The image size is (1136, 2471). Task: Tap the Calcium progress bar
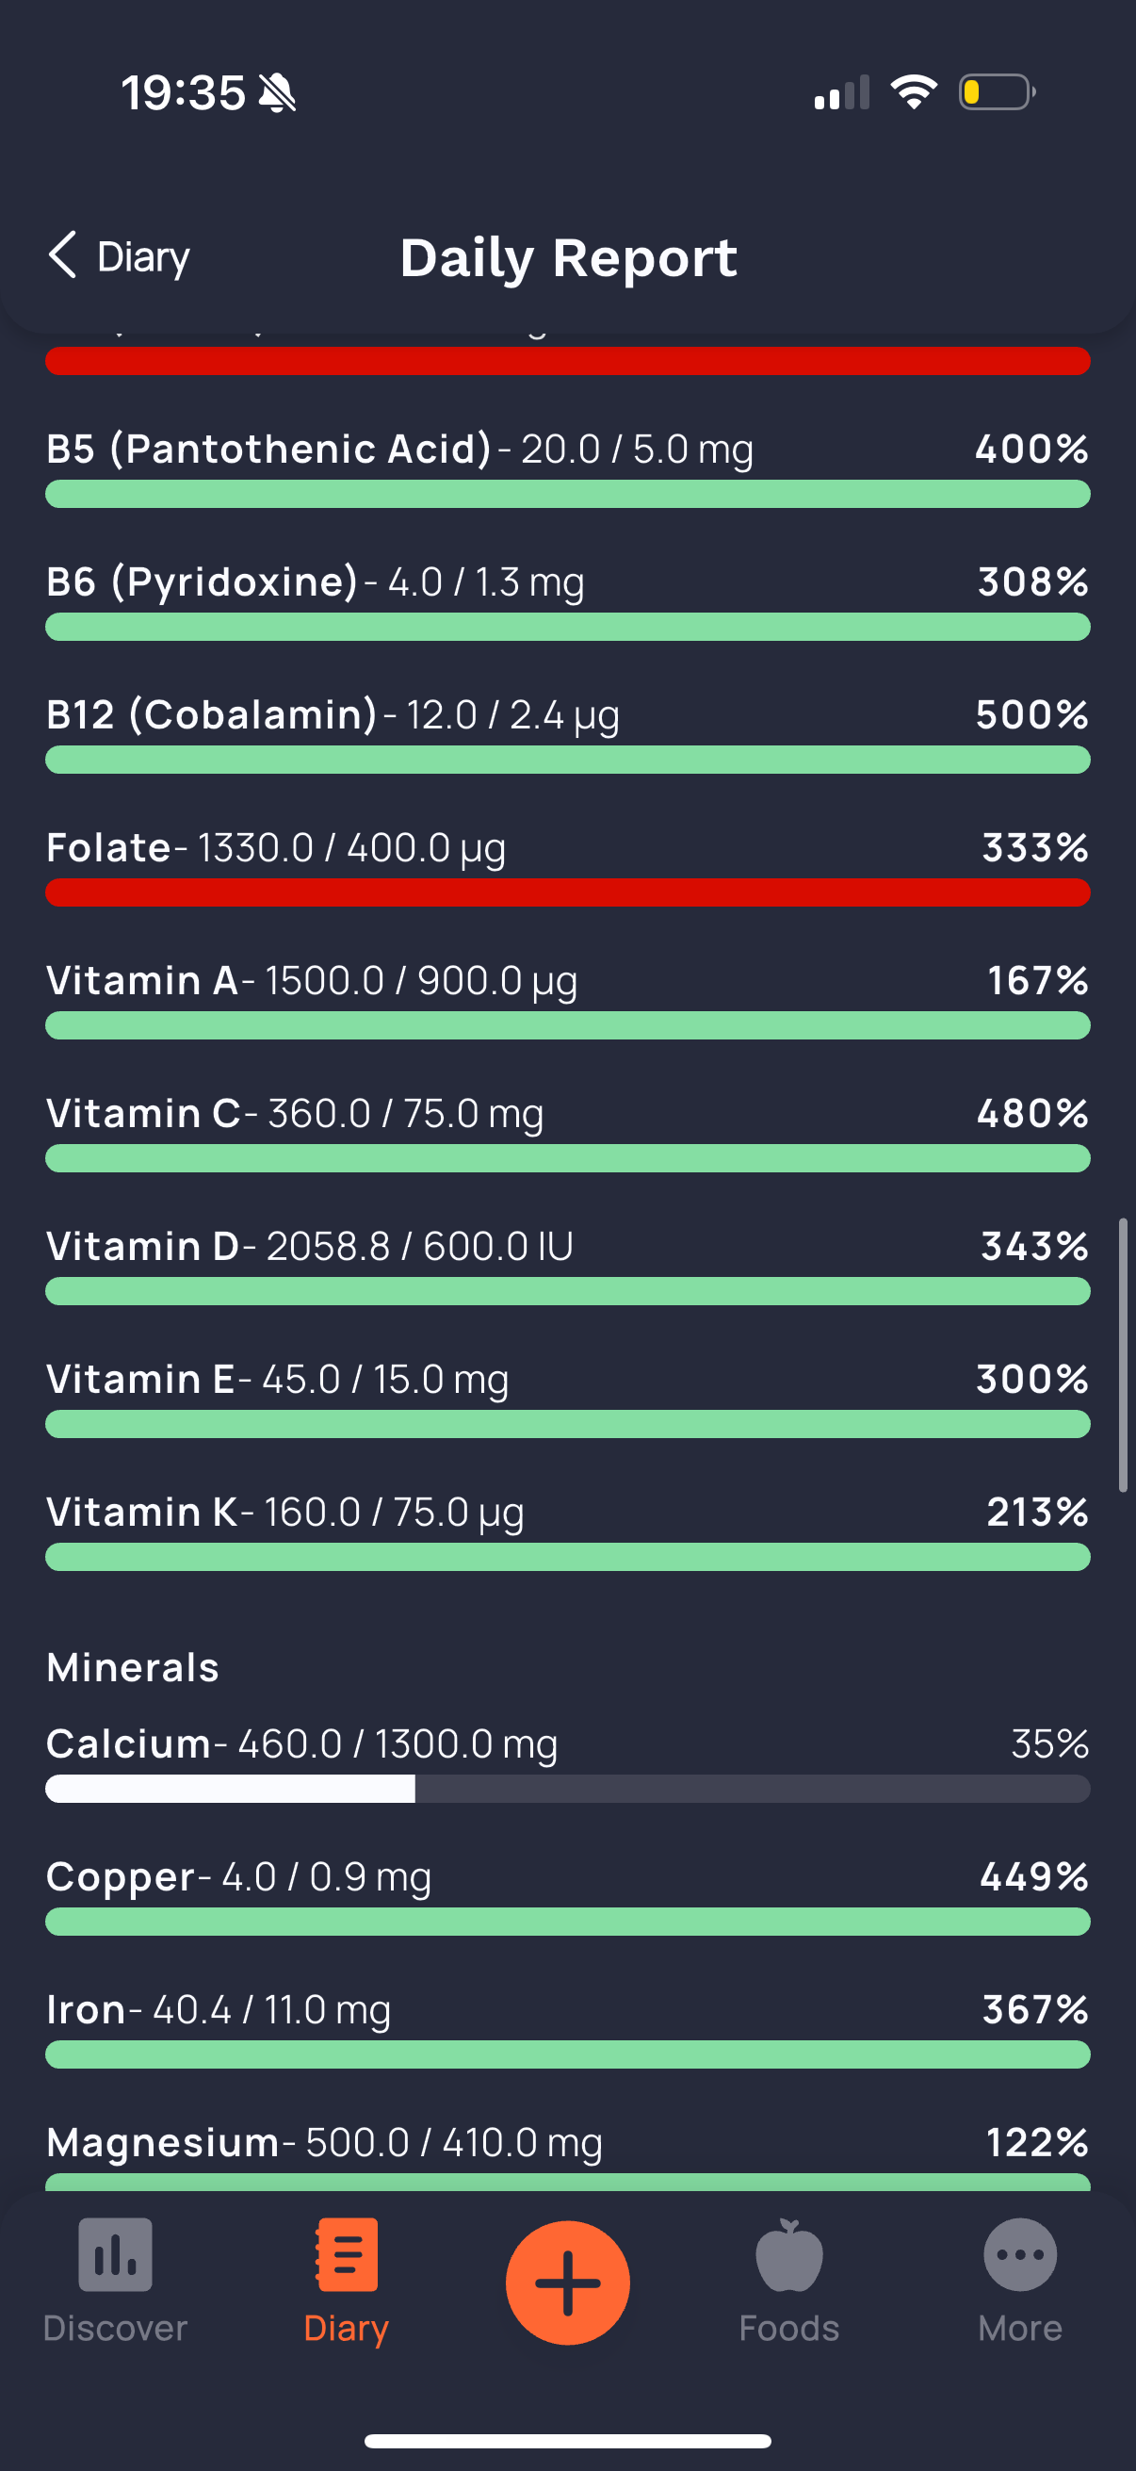pyautogui.click(x=567, y=1788)
